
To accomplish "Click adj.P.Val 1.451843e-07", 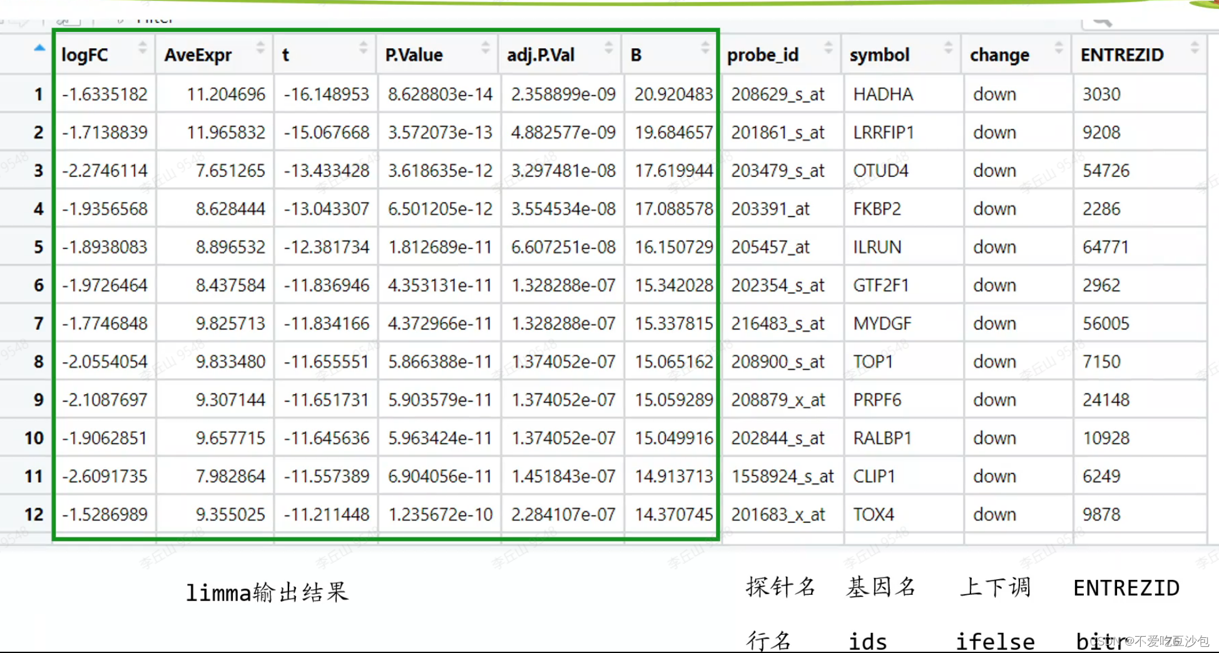I will pyautogui.click(x=563, y=476).
